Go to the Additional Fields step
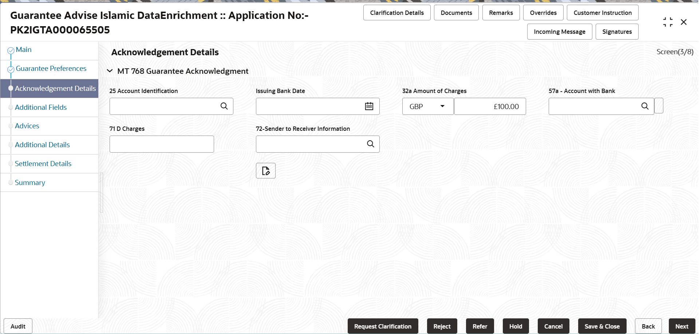 click(41, 107)
